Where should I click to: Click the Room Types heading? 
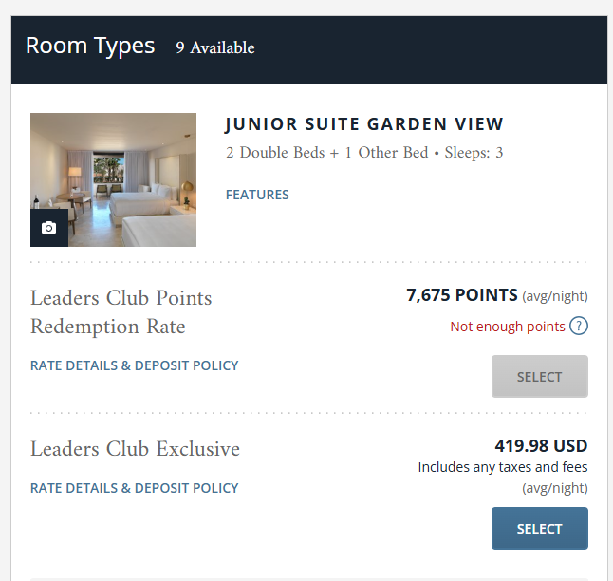pyautogui.click(x=90, y=47)
